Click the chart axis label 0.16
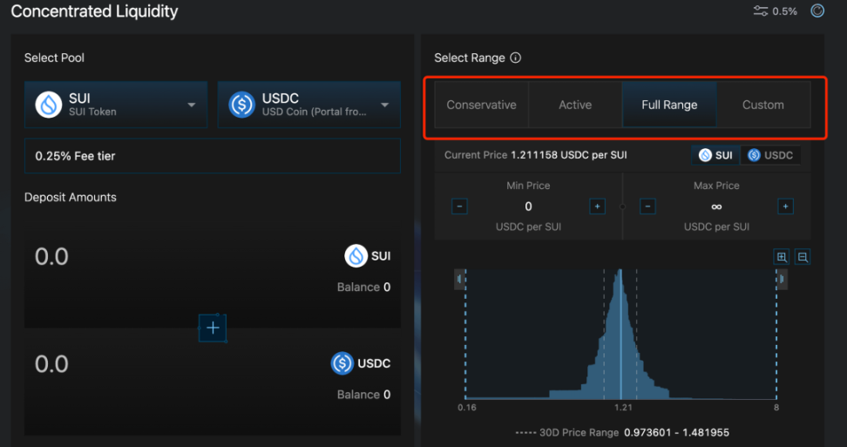This screenshot has height=447, width=847. pos(467,407)
